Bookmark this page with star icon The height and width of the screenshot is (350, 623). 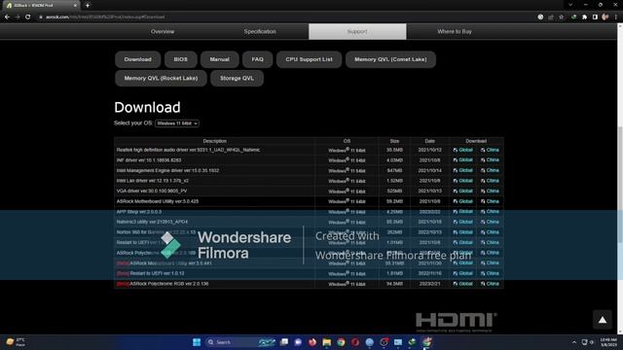561,17
